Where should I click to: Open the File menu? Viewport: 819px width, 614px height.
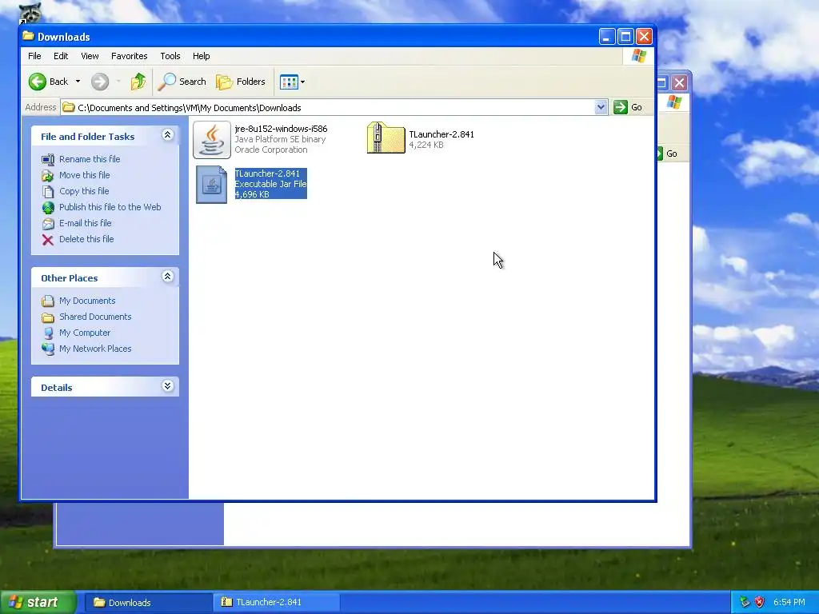pyautogui.click(x=34, y=56)
